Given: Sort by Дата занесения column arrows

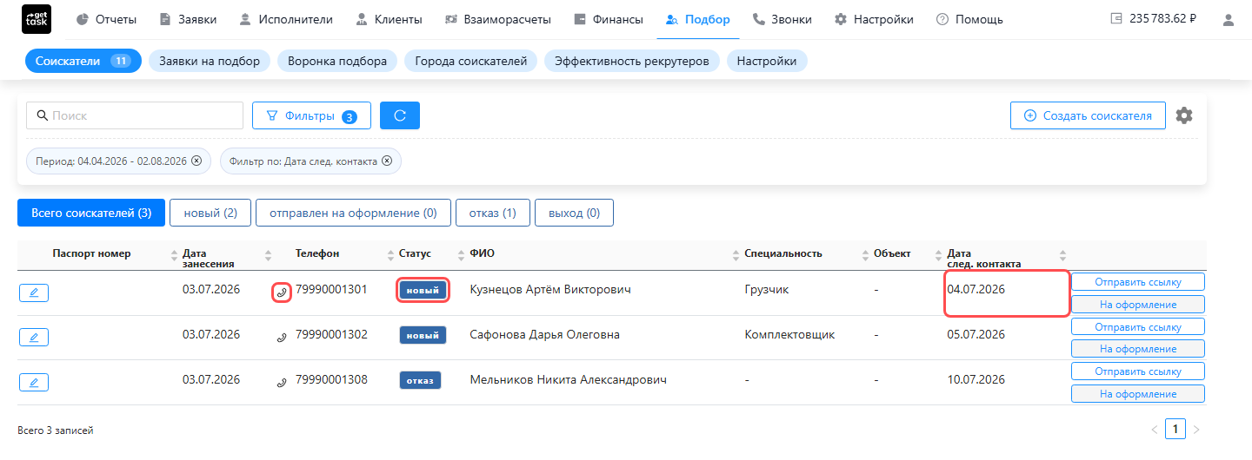Looking at the screenshot, I should (x=269, y=254).
